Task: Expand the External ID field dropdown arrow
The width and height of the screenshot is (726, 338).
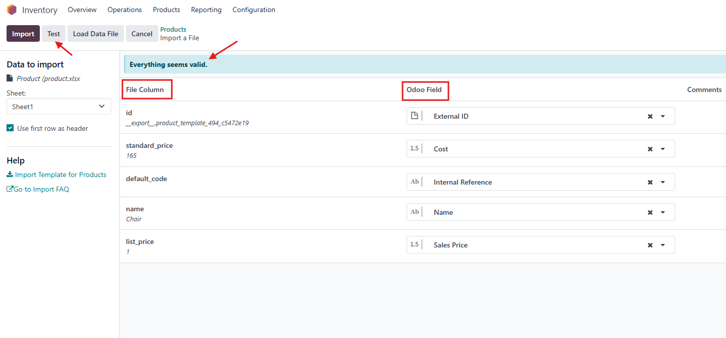Action: pyautogui.click(x=663, y=116)
